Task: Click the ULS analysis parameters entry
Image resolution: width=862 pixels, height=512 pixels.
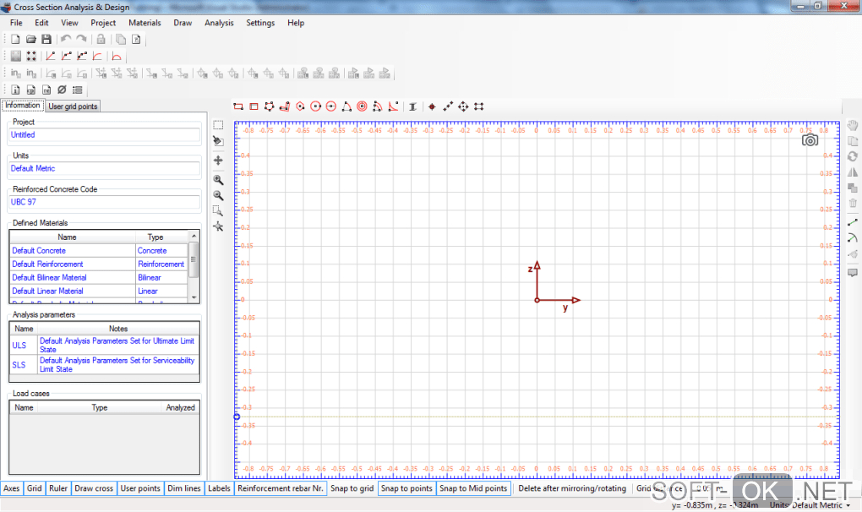Action: coord(19,346)
